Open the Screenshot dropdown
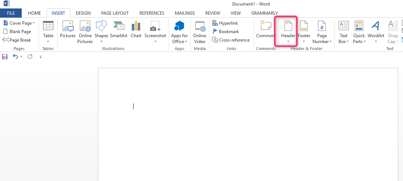The height and width of the screenshot is (181, 403). point(155,32)
